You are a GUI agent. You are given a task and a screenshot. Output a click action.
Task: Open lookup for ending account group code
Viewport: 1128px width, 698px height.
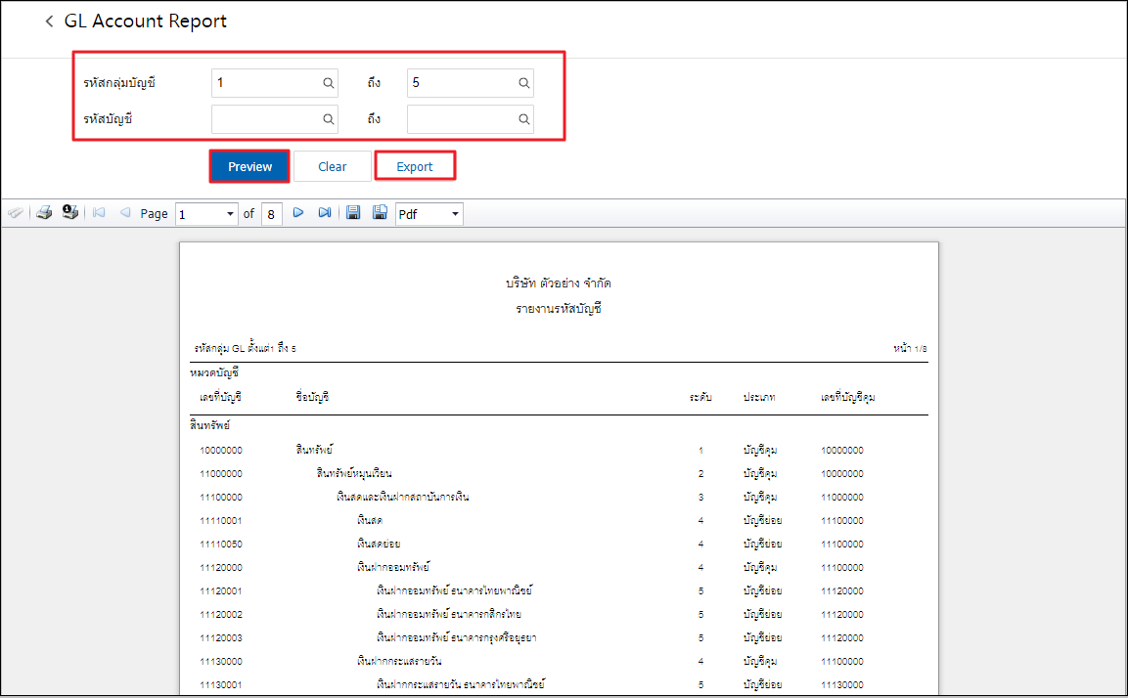[524, 83]
